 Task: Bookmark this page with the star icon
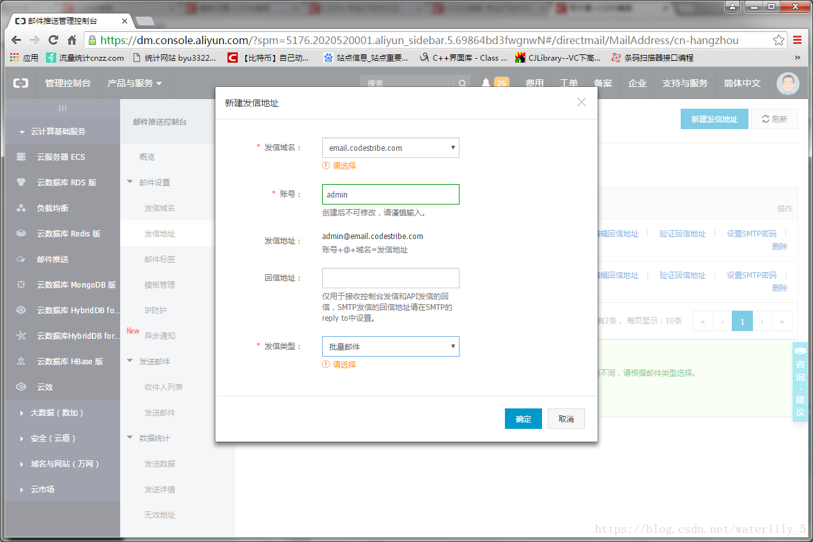tap(778, 40)
